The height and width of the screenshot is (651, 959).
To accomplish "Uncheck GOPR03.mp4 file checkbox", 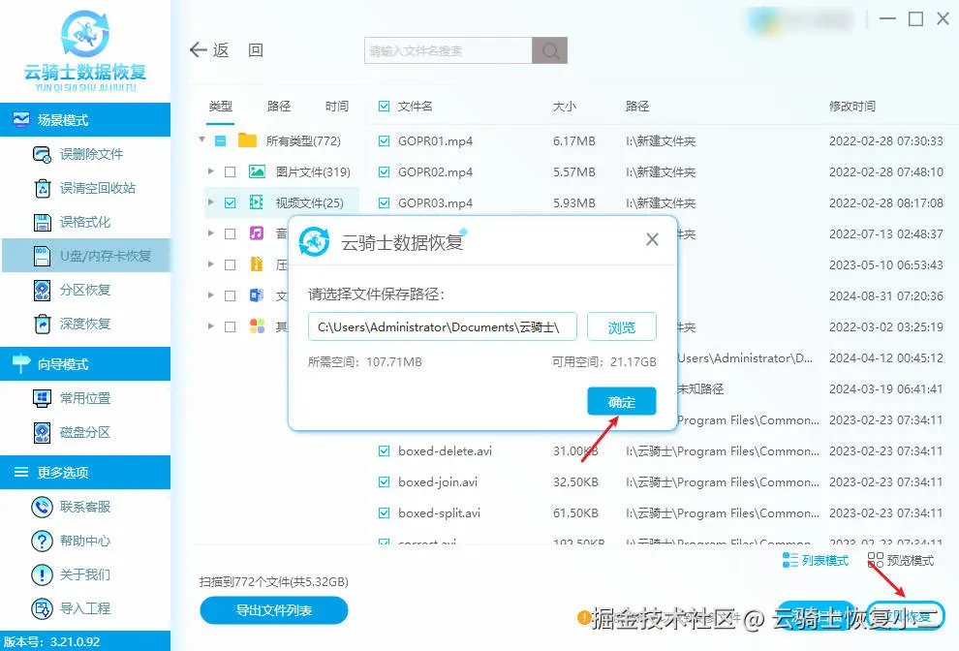I will (x=385, y=203).
